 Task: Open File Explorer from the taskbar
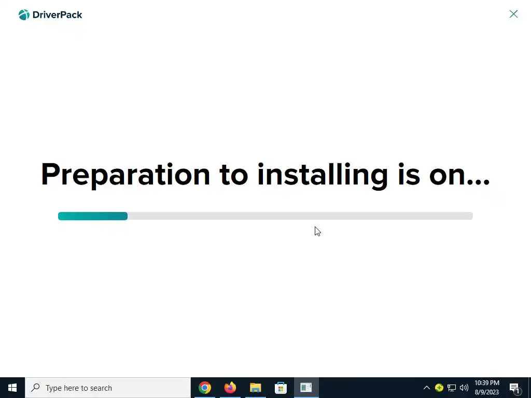click(255, 388)
